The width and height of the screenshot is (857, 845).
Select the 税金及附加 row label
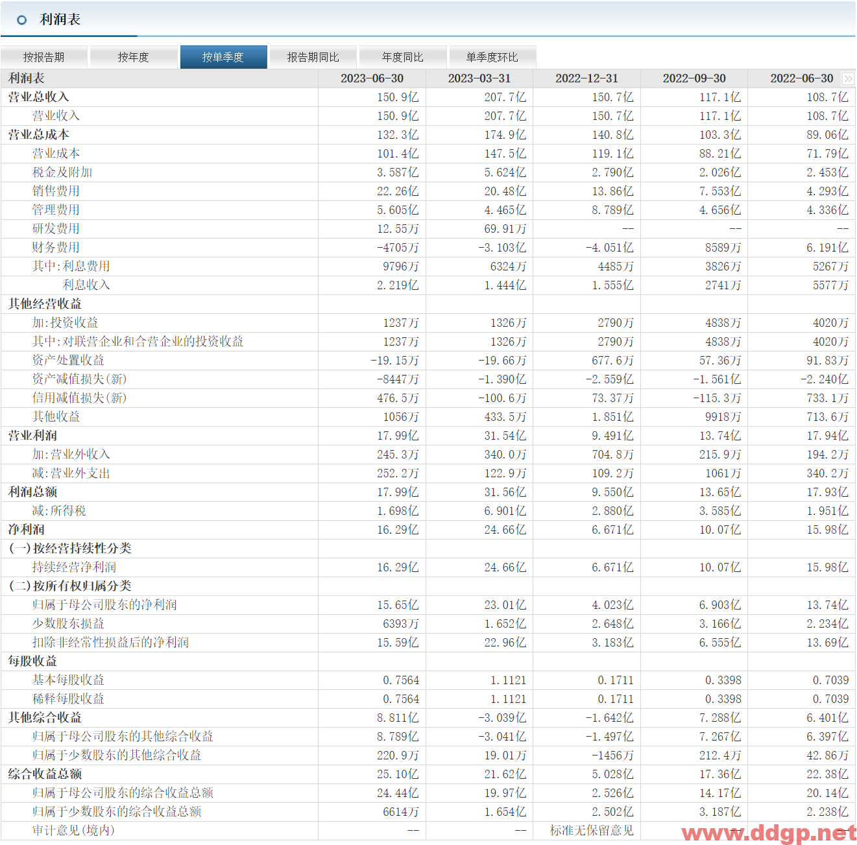coord(62,173)
